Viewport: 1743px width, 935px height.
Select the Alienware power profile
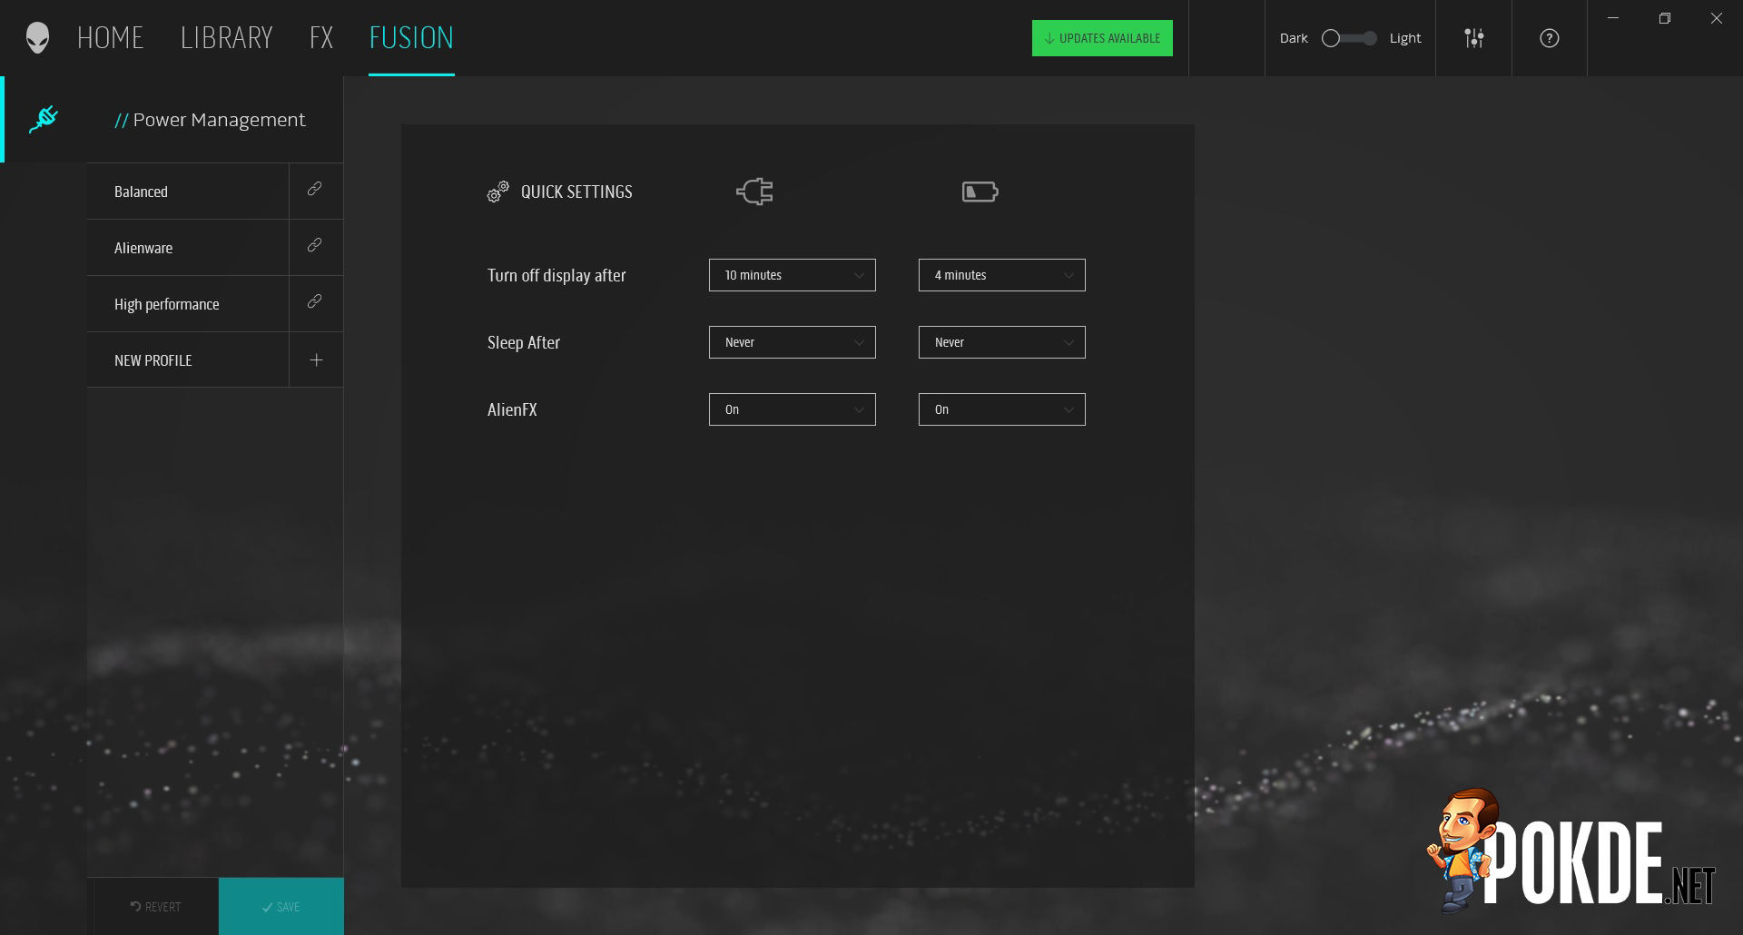(188, 248)
